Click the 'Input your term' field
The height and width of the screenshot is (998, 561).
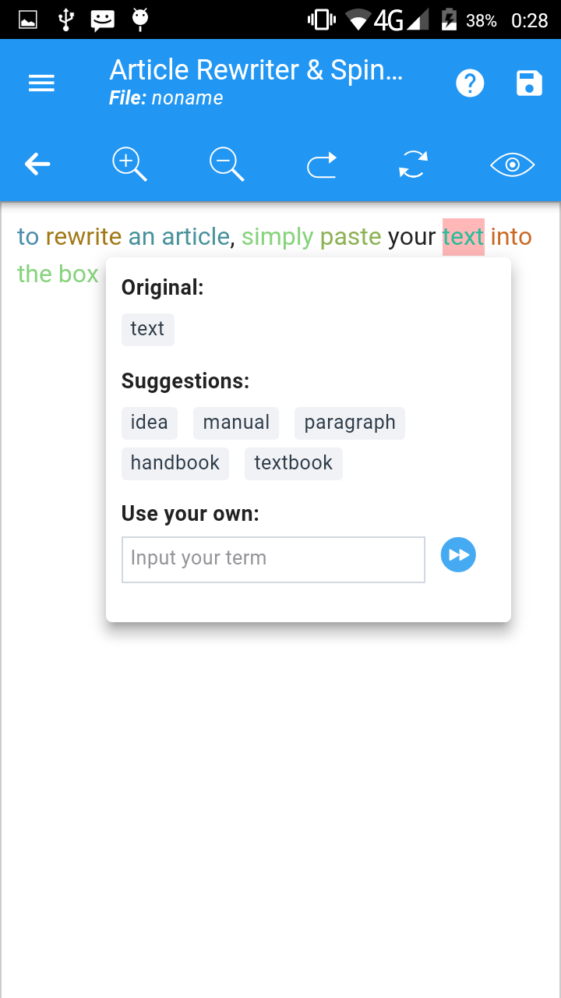pyautogui.click(x=273, y=559)
